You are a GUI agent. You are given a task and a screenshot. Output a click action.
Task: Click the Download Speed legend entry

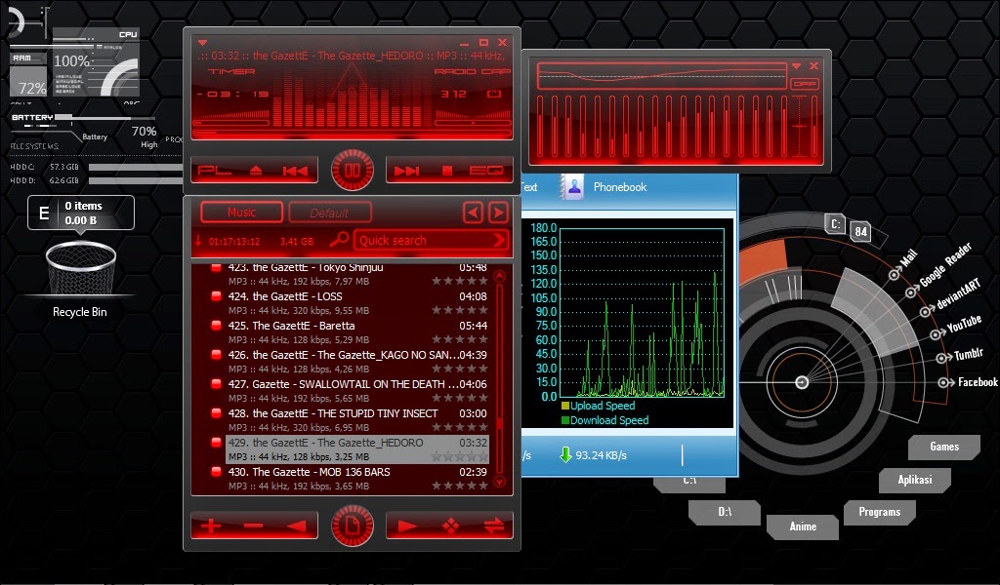605,420
